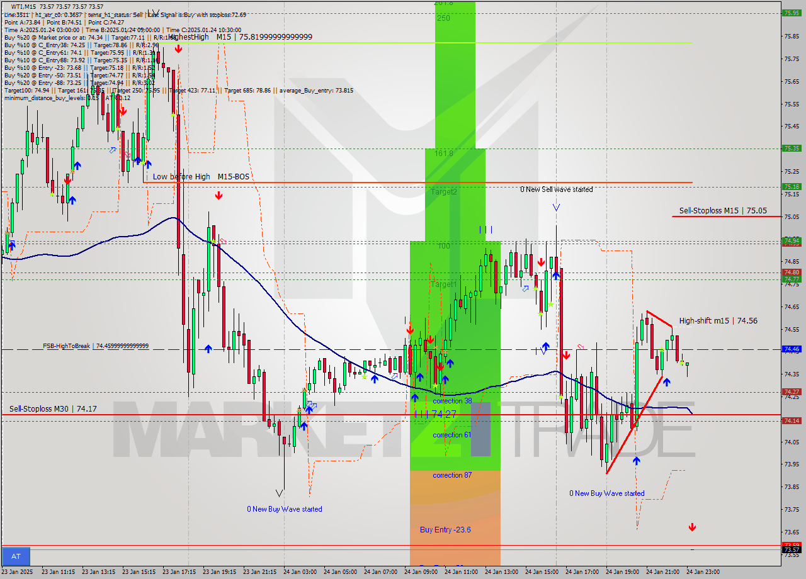Click the 24 Jan 23:00 time label
This screenshot has height=579, width=806.
coord(703,572)
